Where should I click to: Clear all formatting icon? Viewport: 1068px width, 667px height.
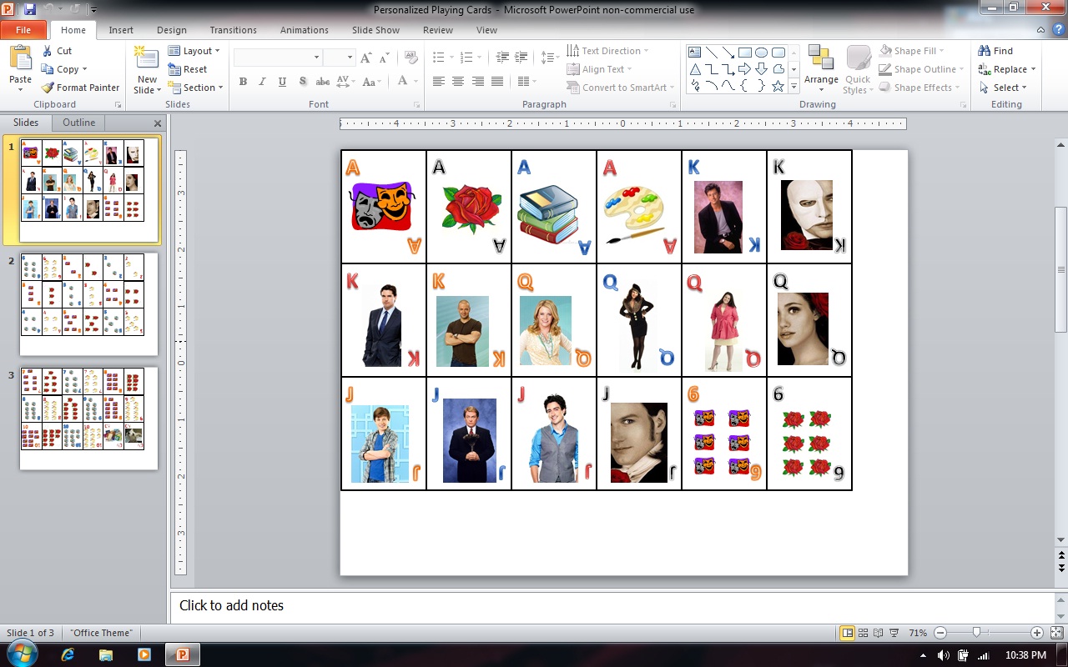[x=411, y=58]
